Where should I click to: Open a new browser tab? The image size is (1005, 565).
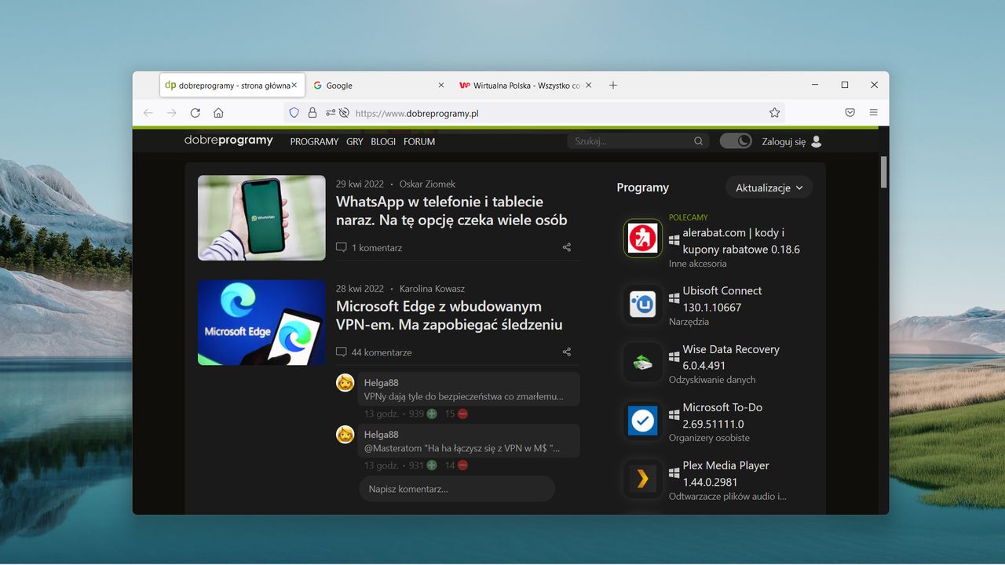pos(613,86)
